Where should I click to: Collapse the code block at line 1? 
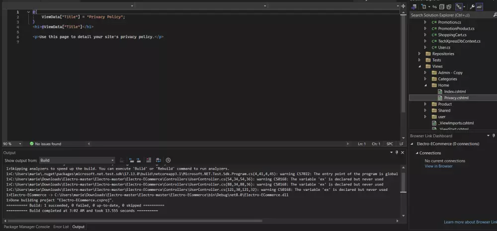[x=28, y=12]
